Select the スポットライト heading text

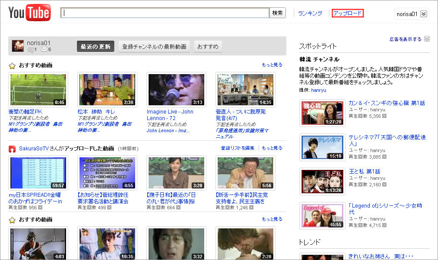pos(318,46)
